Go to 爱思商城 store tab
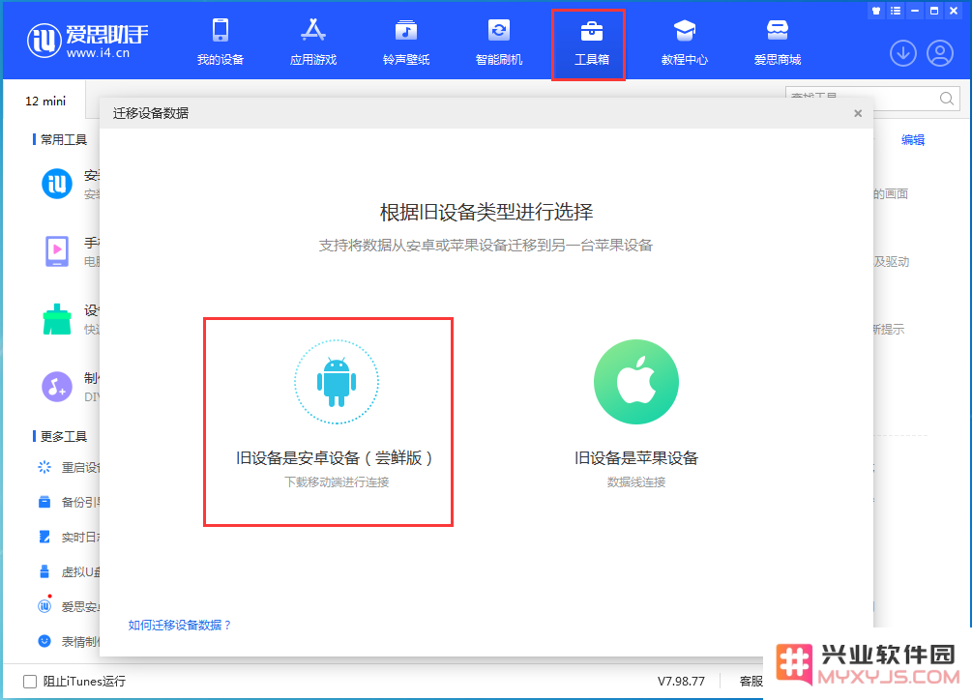Image resolution: width=972 pixels, height=700 pixels. (778, 43)
